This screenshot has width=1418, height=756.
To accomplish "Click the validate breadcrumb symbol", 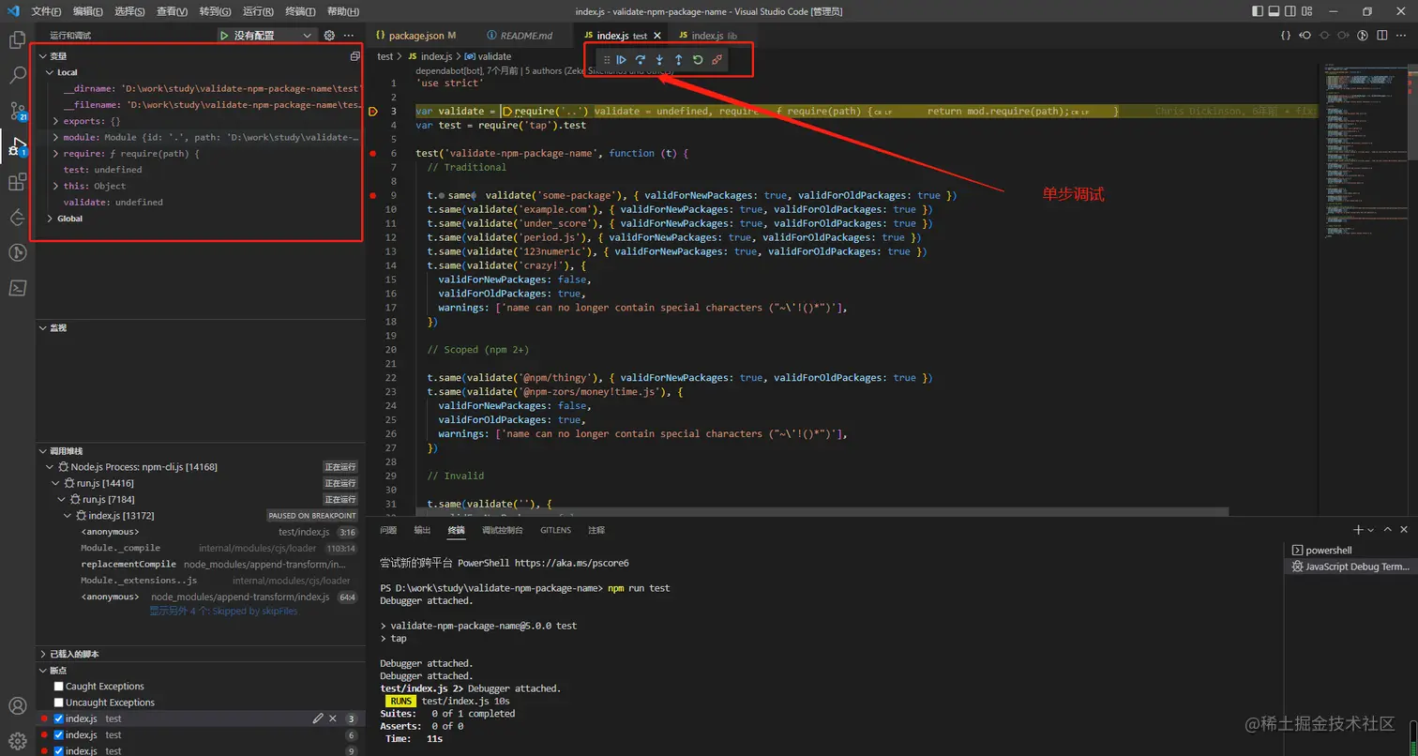I will coord(494,56).
